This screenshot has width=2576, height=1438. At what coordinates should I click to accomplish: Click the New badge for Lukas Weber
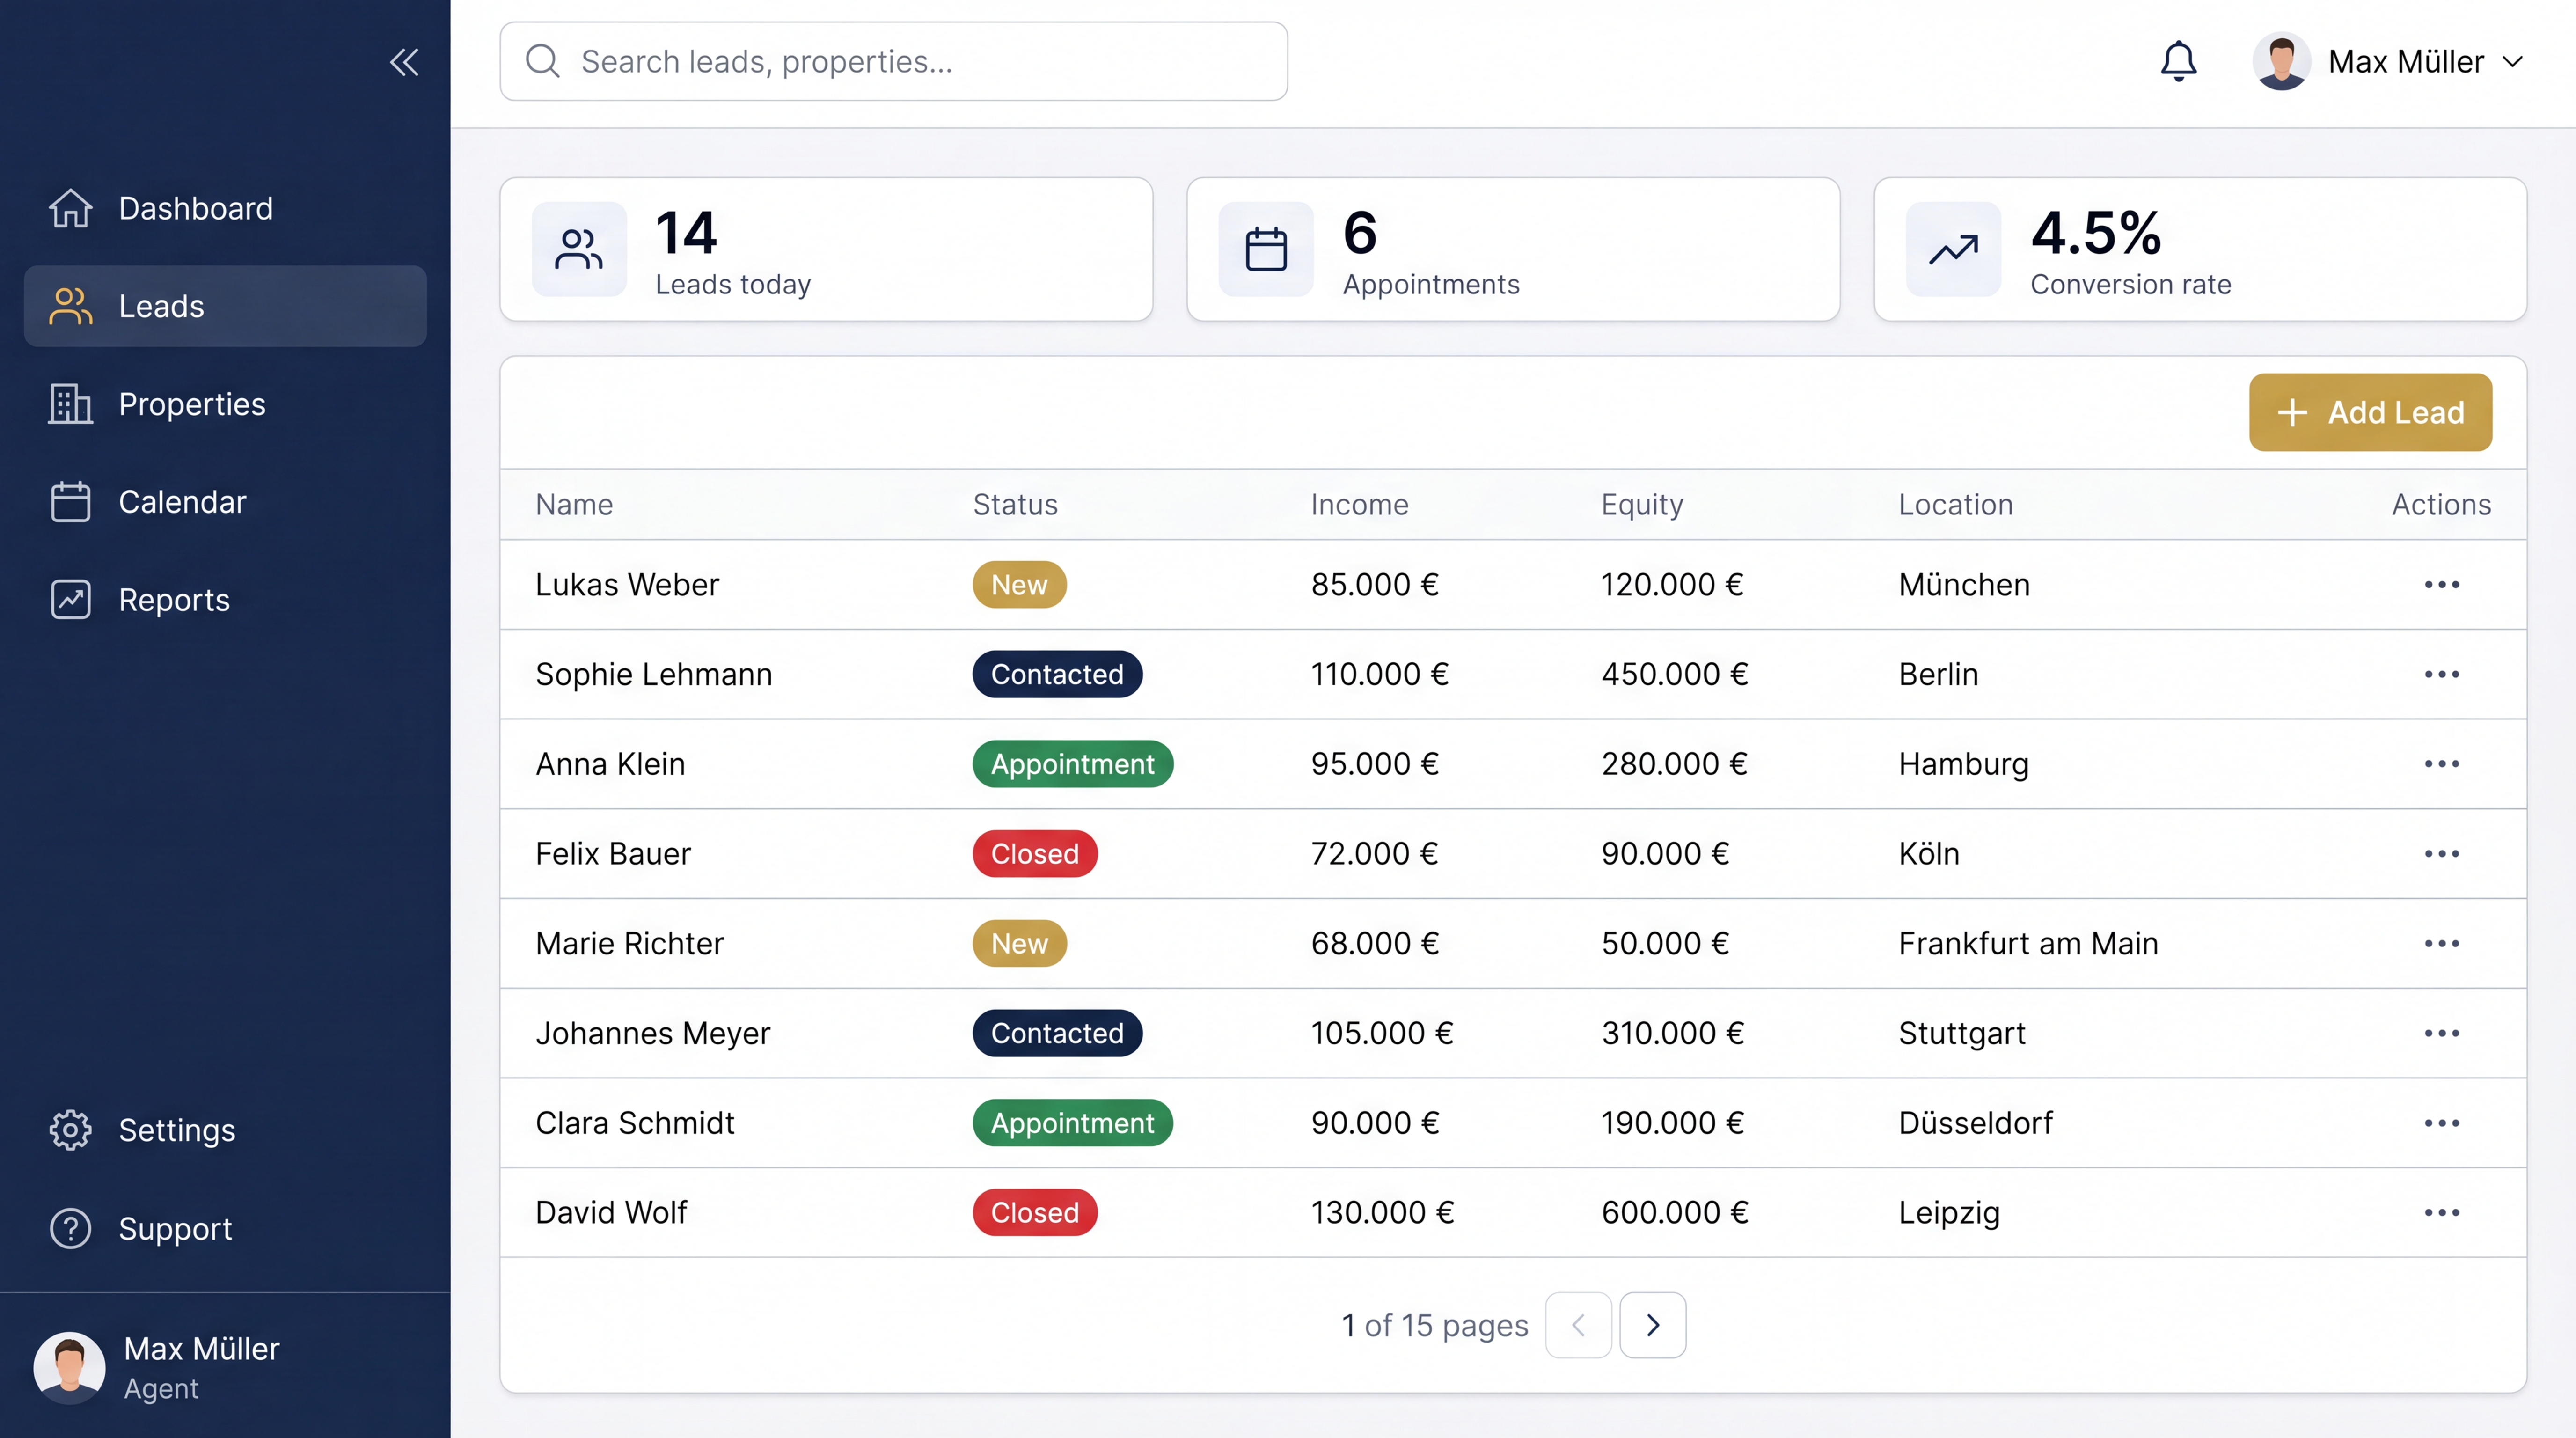click(x=1019, y=584)
